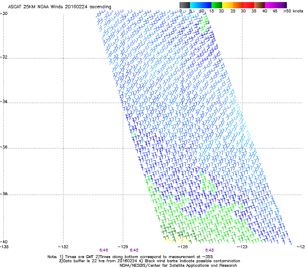Click the -135 longitude axis label
This screenshot has height=268, width=305.
pyautogui.click(x=4, y=247)
